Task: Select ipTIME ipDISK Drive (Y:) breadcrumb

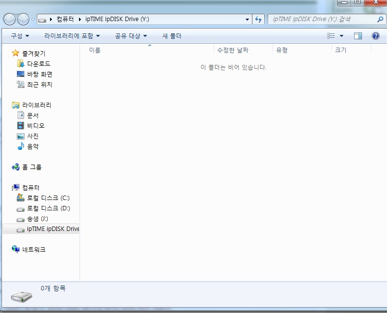Action: tap(117, 19)
